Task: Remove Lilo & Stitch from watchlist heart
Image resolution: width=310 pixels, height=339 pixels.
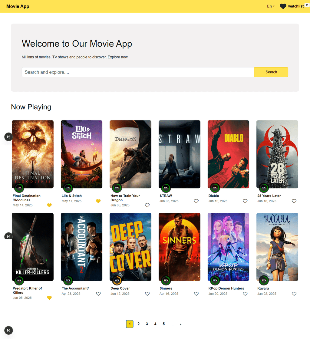Action: (98, 201)
